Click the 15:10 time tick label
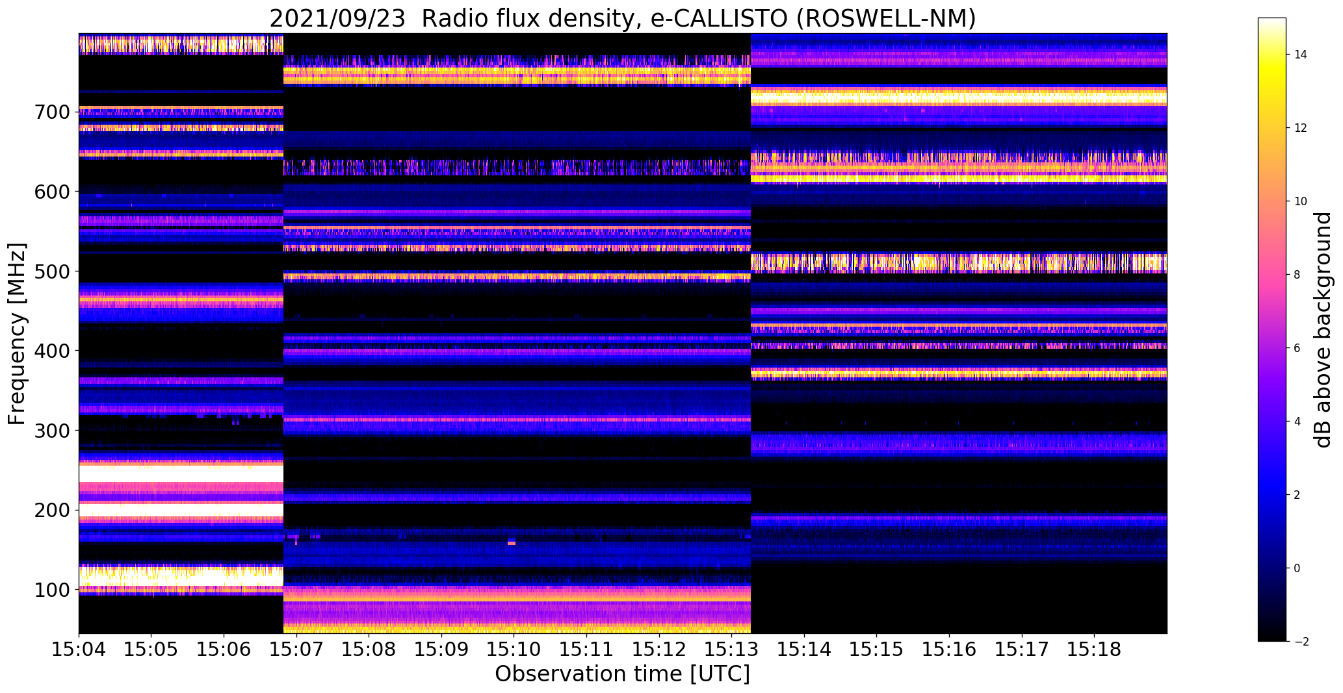 click(x=514, y=649)
